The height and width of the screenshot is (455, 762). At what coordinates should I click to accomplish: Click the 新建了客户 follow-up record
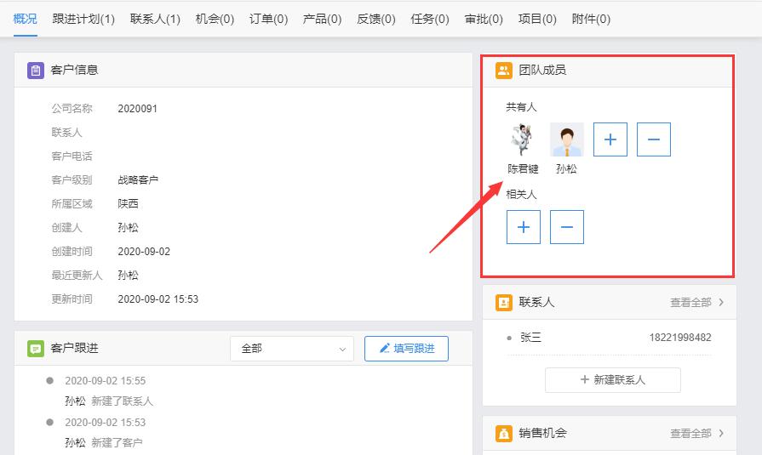coord(117,443)
